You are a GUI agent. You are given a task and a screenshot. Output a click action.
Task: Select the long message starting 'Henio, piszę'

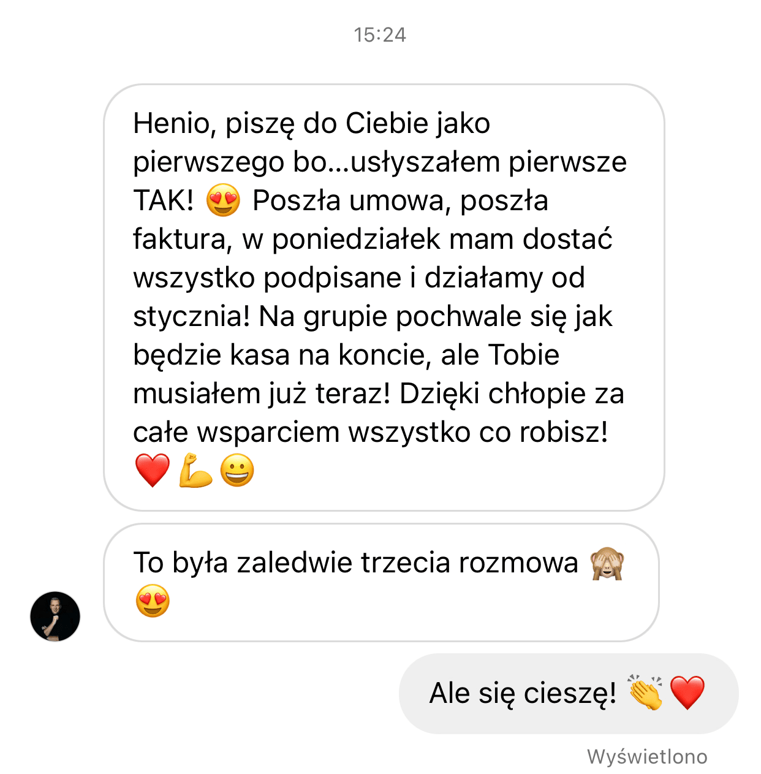coord(384,297)
